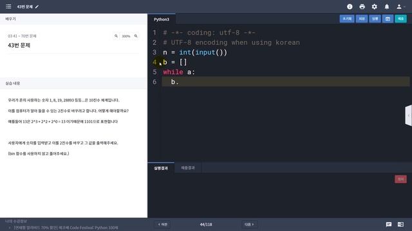This screenshot has height=231, width=412.
Task: Click the 초기화 reset button
Action: pos(347,19)
